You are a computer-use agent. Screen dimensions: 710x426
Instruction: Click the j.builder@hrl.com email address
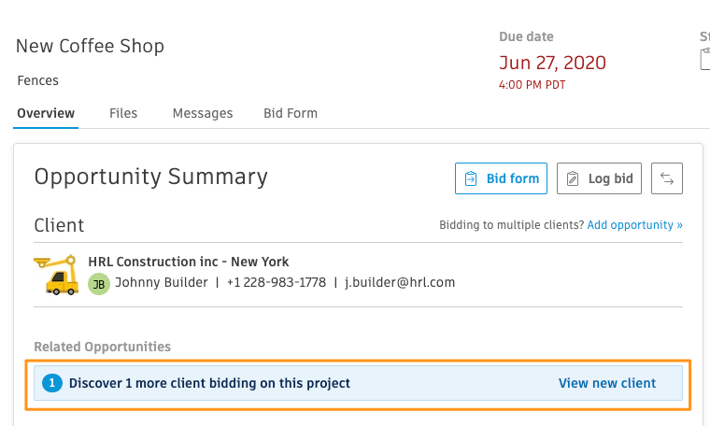[400, 282]
